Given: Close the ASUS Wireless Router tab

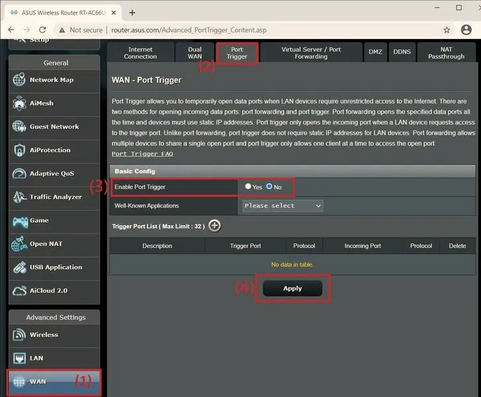Looking at the screenshot, I should [x=113, y=13].
